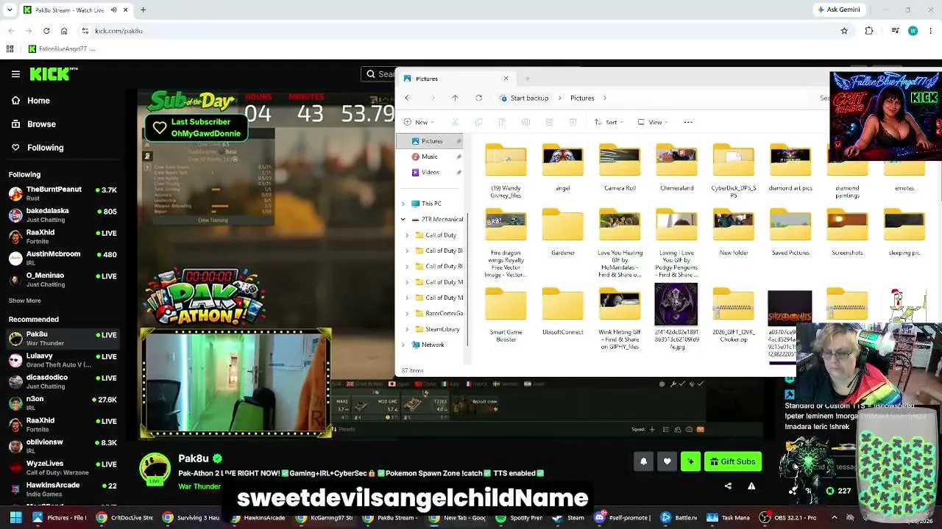Select the Gardener folder

pyautogui.click(x=563, y=233)
